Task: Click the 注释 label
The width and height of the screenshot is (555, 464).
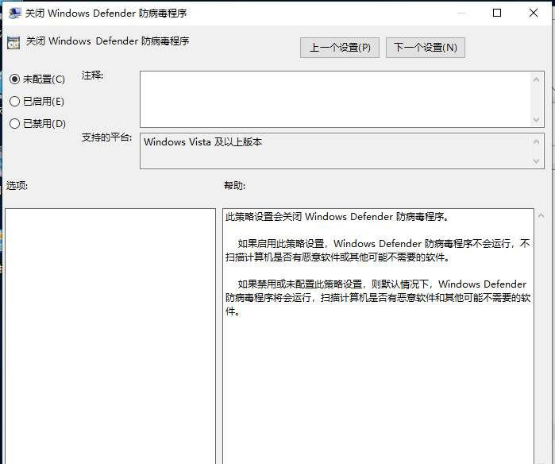Action: pyautogui.click(x=92, y=75)
